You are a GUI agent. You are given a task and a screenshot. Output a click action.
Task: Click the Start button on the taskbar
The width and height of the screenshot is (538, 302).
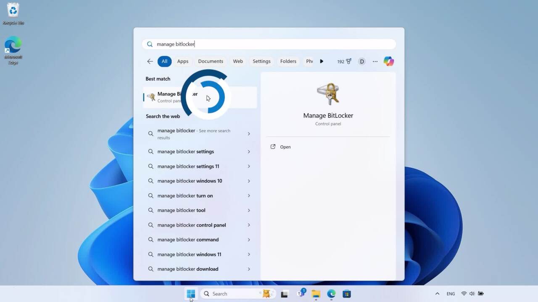point(191,294)
